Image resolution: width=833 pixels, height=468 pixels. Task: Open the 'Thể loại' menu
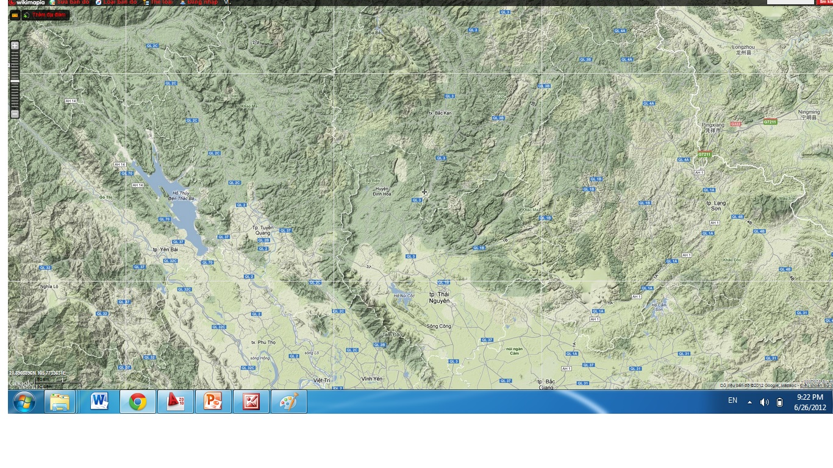tap(158, 2)
